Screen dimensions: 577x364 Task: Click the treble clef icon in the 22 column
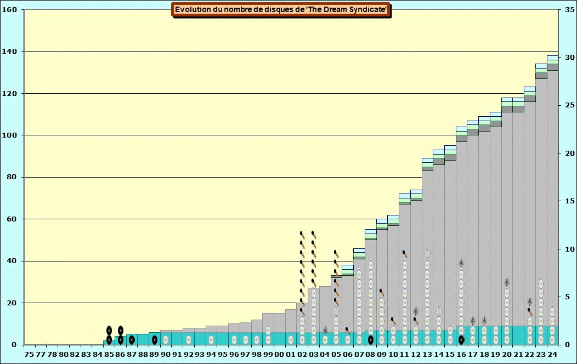coord(529,302)
